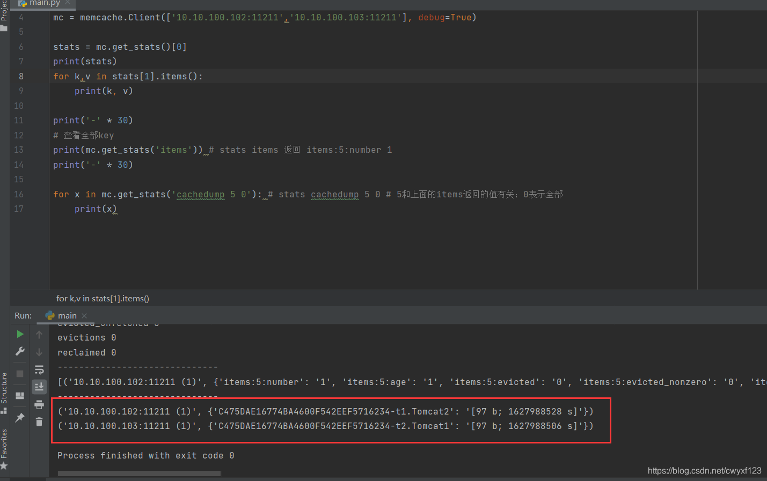Click Print console output icon
This screenshot has height=481, width=767.
coord(39,404)
